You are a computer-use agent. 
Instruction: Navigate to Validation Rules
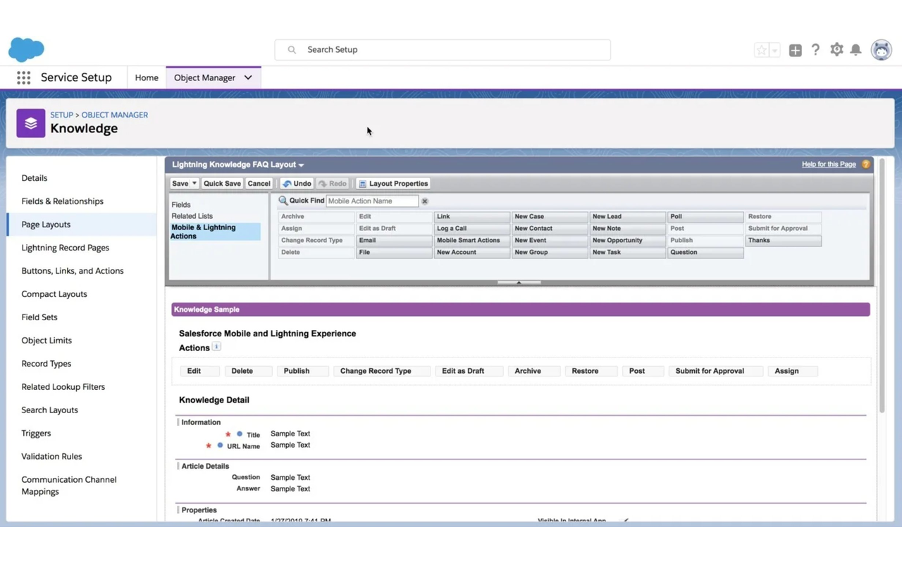tap(51, 457)
